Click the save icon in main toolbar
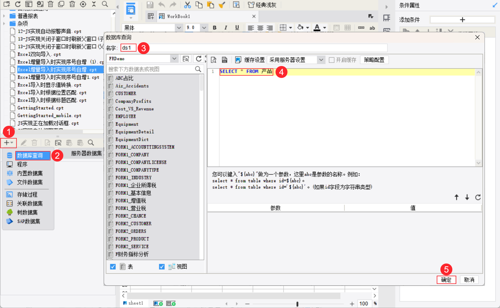The width and height of the screenshot is (500, 308). coord(150,5)
